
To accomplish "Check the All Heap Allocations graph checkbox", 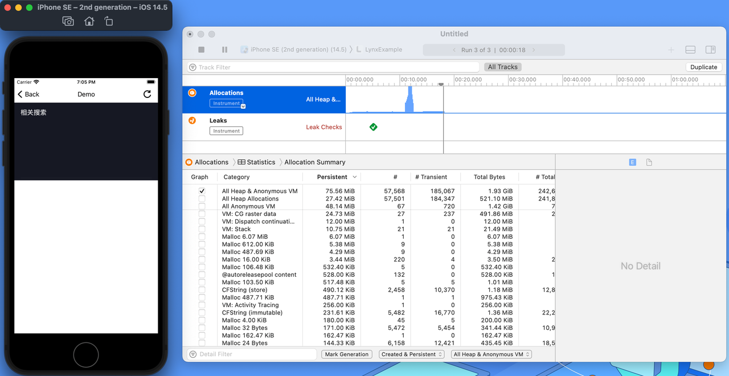I will pos(202,199).
